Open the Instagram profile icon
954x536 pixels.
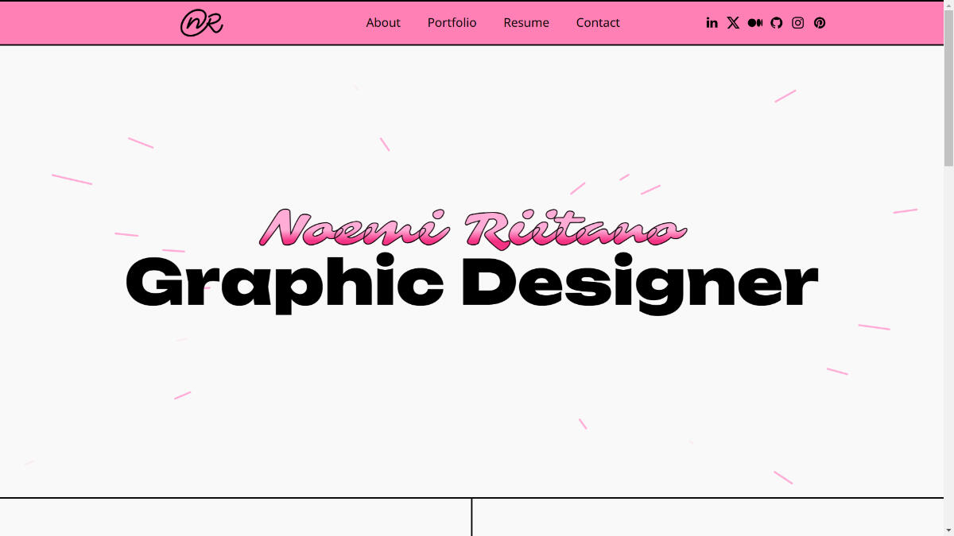(x=798, y=23)
